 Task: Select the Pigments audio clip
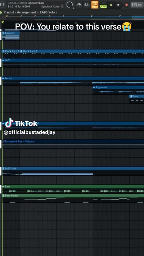coord(118,90)
